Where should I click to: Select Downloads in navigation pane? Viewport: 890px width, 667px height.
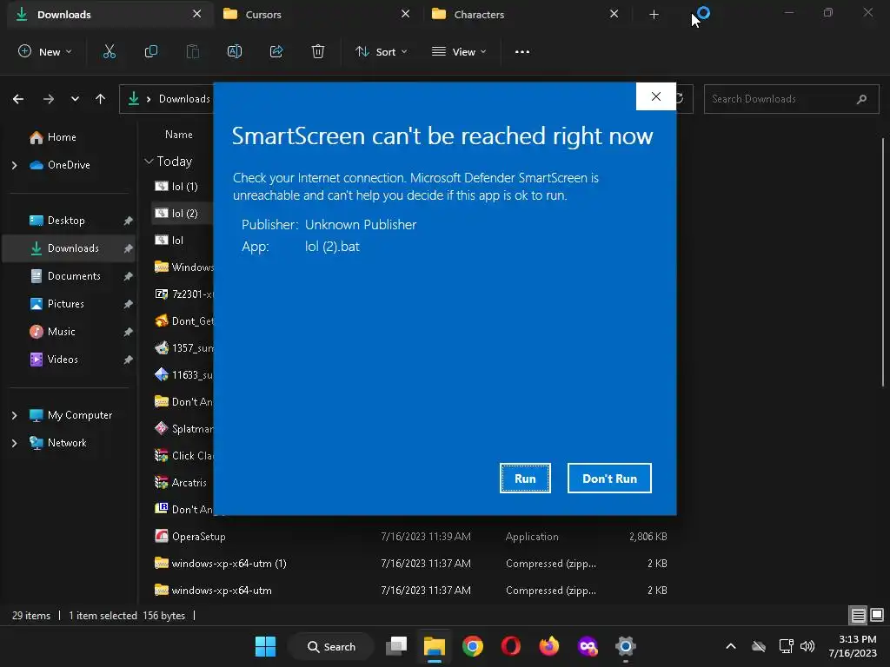tap(69, 248)
